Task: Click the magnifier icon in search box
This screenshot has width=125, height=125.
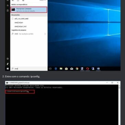Action: point(12,69)
